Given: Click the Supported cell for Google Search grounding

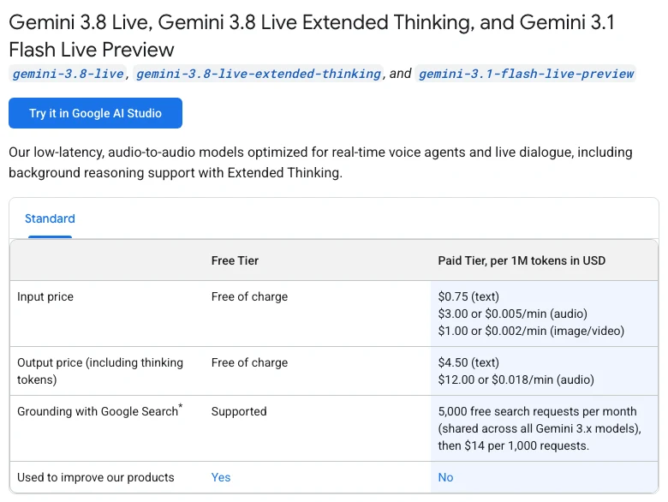Looking at the screenshot, I should [239, 411].
